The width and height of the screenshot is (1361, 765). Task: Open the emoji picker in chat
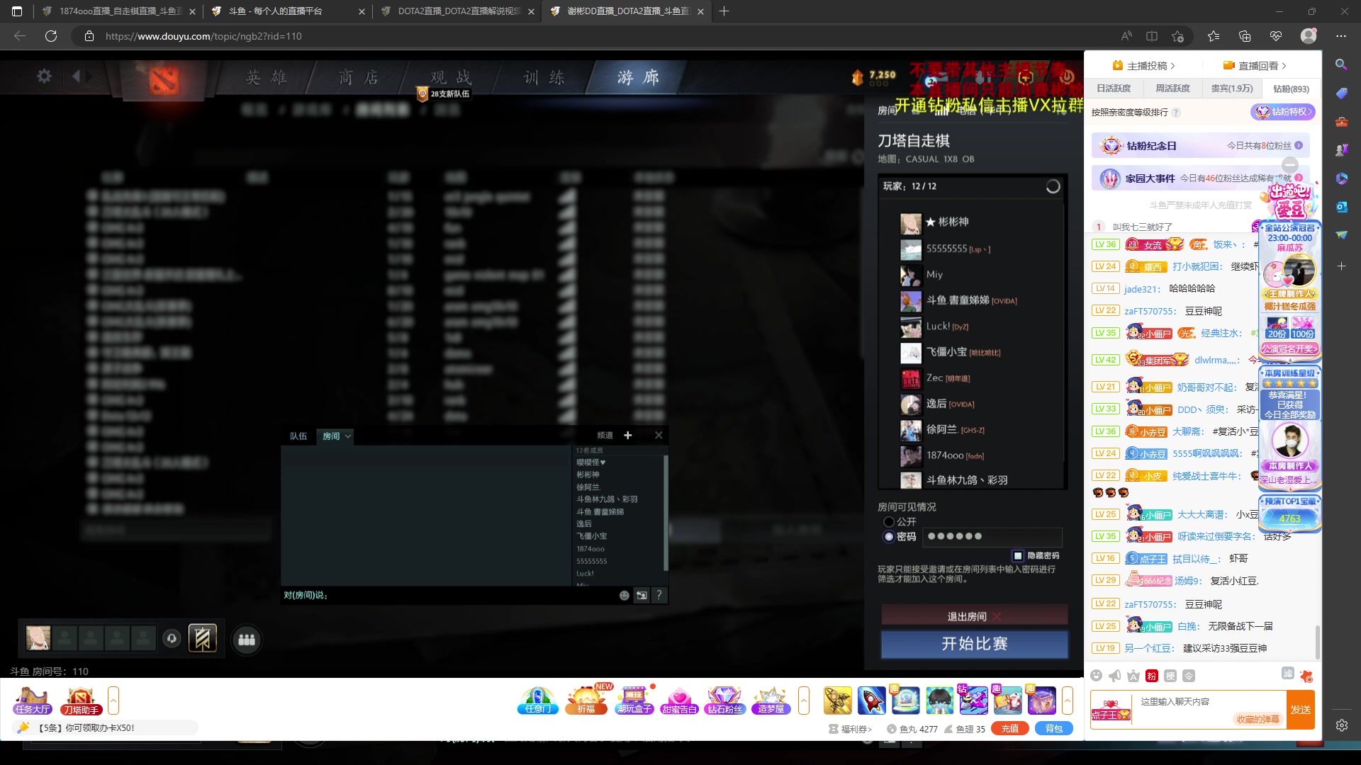1096,676
